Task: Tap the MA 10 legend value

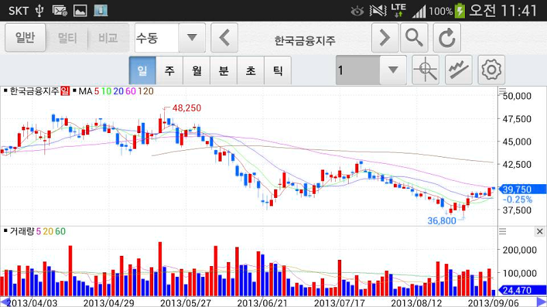Action: click(x=106, y=91)
